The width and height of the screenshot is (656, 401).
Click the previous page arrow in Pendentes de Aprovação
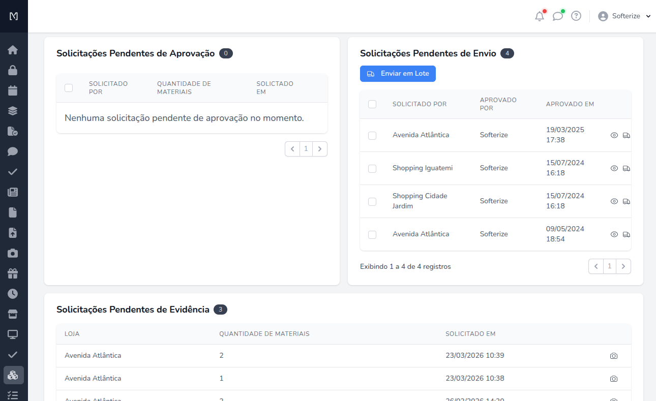click(x=292, y=148)
